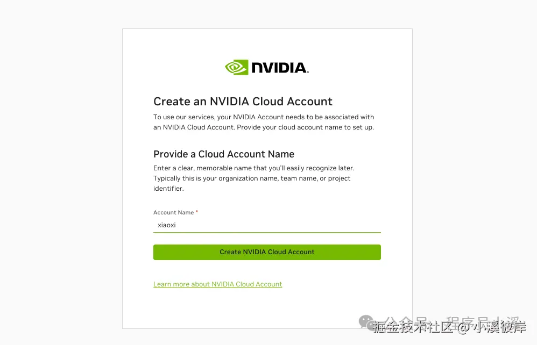Screen dimensions: 537x345
Task: Click the "an NVIDIA Cloud Account. Provide" line
Action: pyautogui.click(x=264, y=127)
